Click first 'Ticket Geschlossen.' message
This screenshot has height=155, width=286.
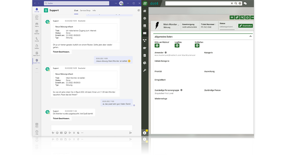click(61, 52)
